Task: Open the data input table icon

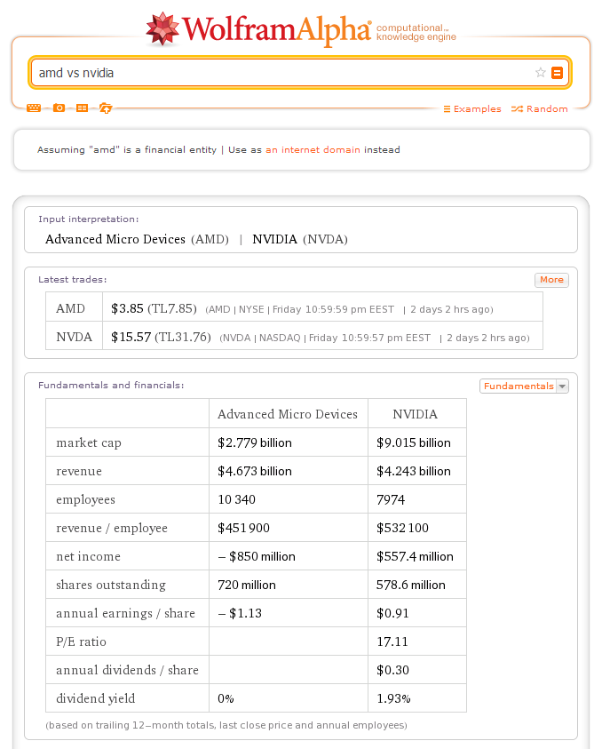Action: (82, 108)
